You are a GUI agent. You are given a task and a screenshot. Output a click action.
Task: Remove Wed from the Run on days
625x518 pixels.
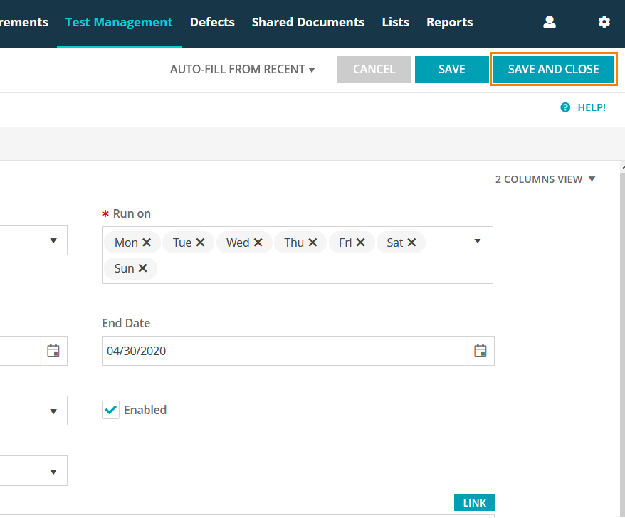coord(258,243)
